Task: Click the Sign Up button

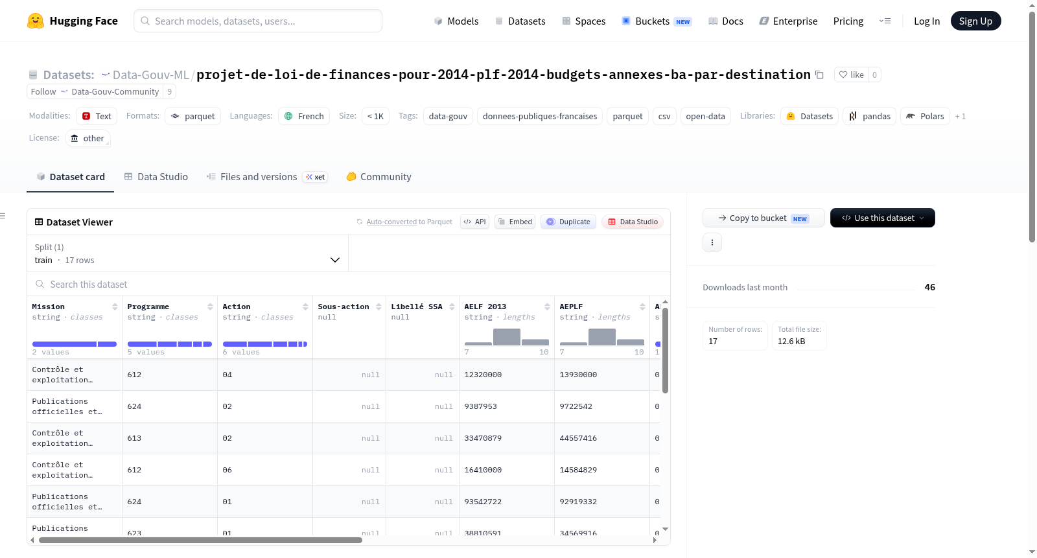Action: coord(975,21)
